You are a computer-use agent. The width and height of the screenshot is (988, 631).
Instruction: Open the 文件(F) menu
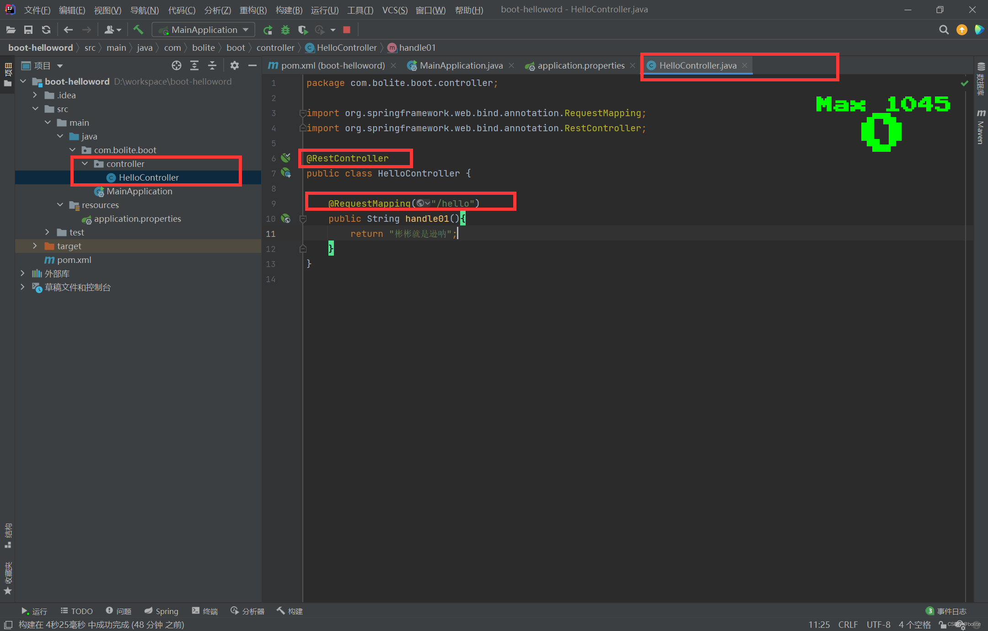tap(37, 10)
